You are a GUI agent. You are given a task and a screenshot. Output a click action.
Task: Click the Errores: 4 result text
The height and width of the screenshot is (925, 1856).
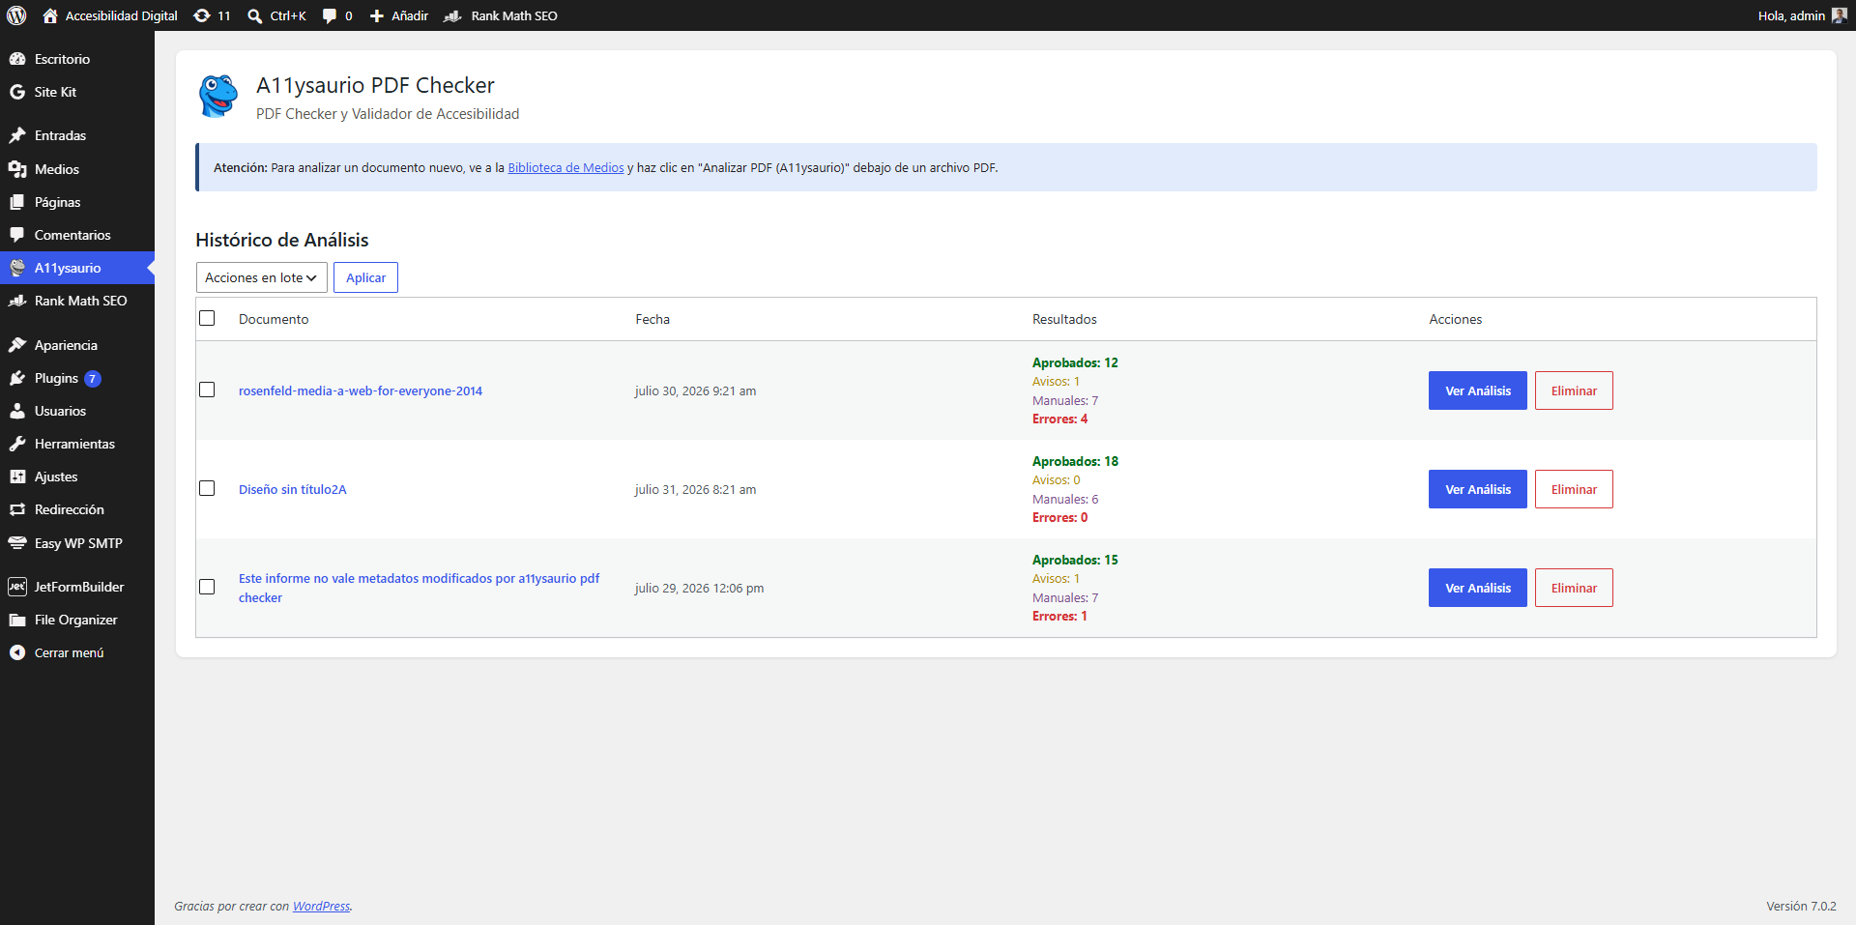point(1059,419)
